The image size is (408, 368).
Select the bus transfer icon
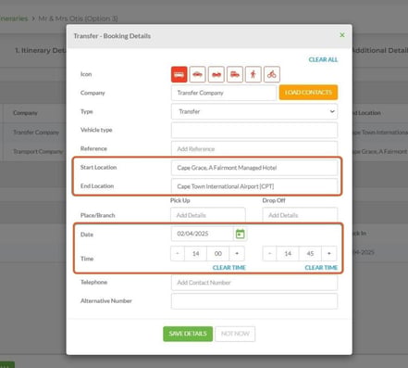[179, 74]
